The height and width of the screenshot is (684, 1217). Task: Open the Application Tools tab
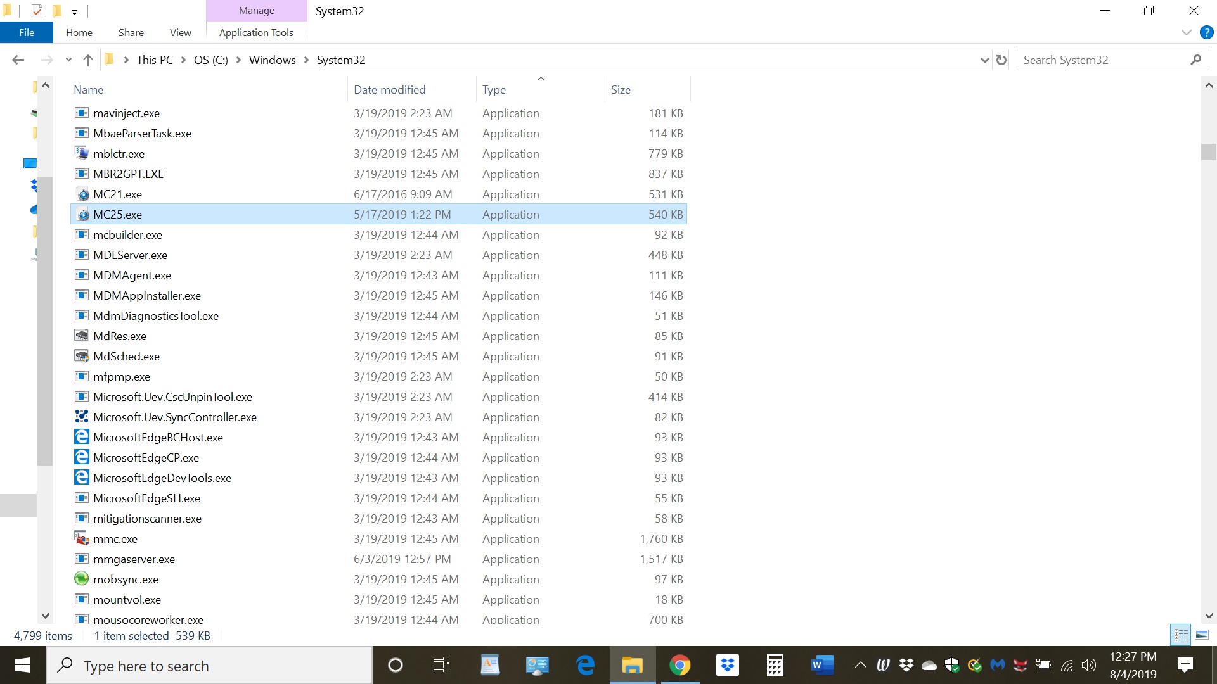[x=256, y=32]
